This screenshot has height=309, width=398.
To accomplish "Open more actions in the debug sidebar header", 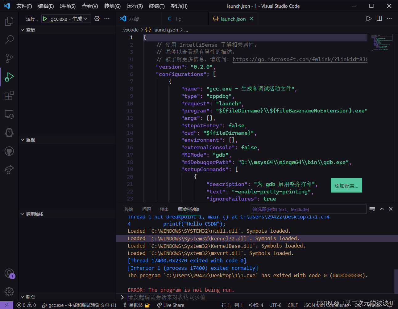I will pos(107,19).
